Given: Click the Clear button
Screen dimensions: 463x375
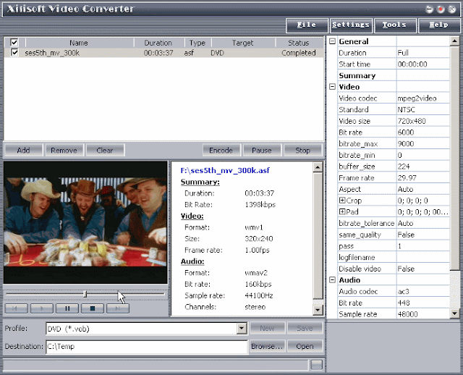Looking at the screenshot, I should pos(105,151).
